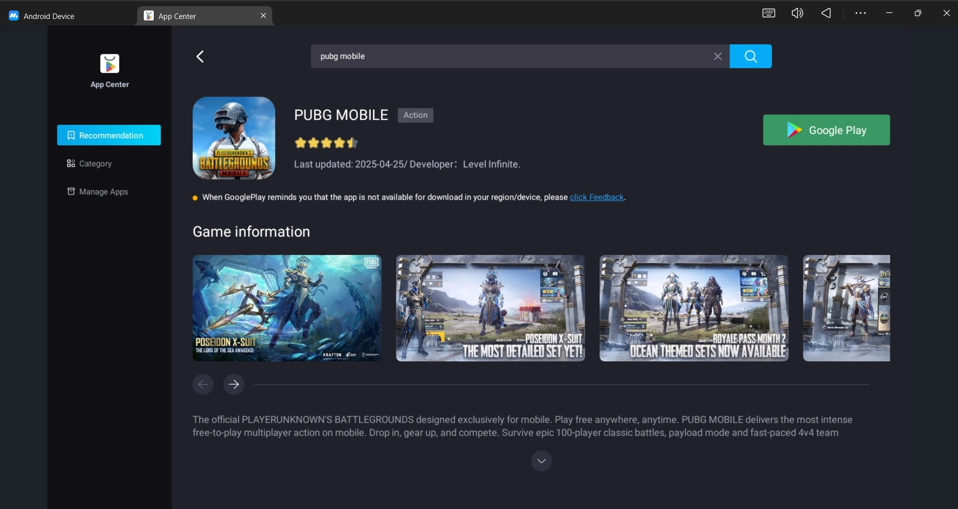Screen dimensions: 958x509
Task: Click the volume icon in the titlebar
Action: (797, 13)
